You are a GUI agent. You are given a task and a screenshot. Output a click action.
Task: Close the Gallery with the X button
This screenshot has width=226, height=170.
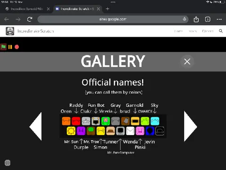187,61
